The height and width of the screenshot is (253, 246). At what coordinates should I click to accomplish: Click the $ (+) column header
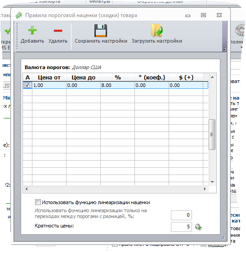pyautogui.click(x=186, y=77)
